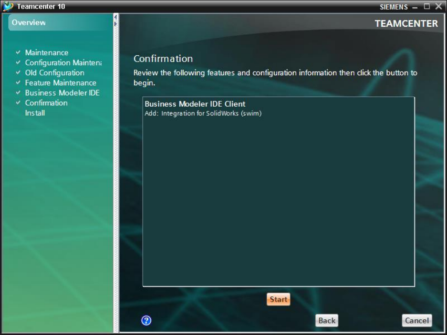Click the checkmark beside Configuration Maintenance
The image size is (447, 335).
(18, 62)
